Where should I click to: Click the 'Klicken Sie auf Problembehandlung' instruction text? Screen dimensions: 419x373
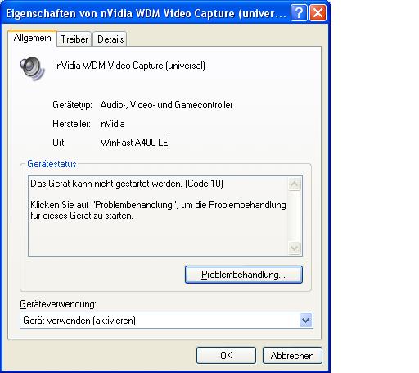pyautogui.click(x=158, y=210)
